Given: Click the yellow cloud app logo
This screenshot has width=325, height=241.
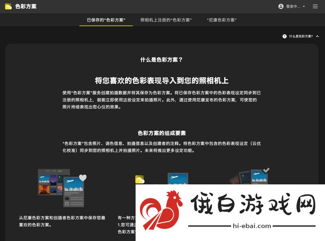Looking at the screenshot, I should pyautogui.click(x=8, y=6).
